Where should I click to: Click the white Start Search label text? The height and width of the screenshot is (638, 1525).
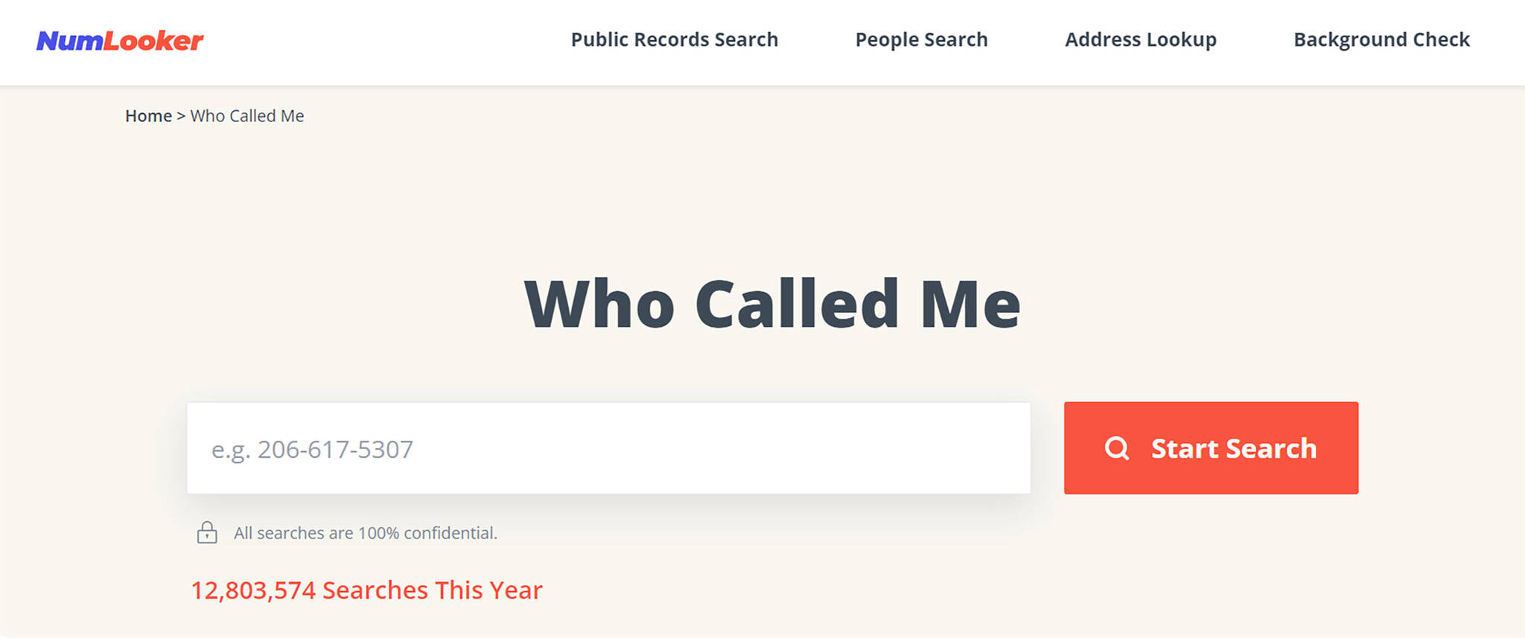[1233, 449]
